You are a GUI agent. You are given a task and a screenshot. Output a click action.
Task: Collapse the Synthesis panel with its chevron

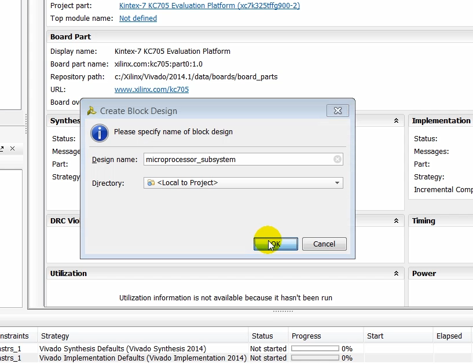coord(396,120)
